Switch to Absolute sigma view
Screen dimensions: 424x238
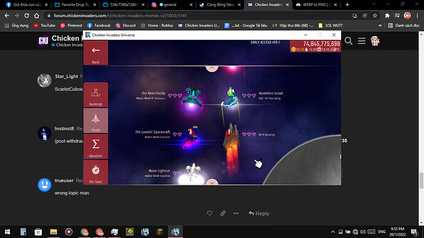pyautogui.click(x=96, y=146)
